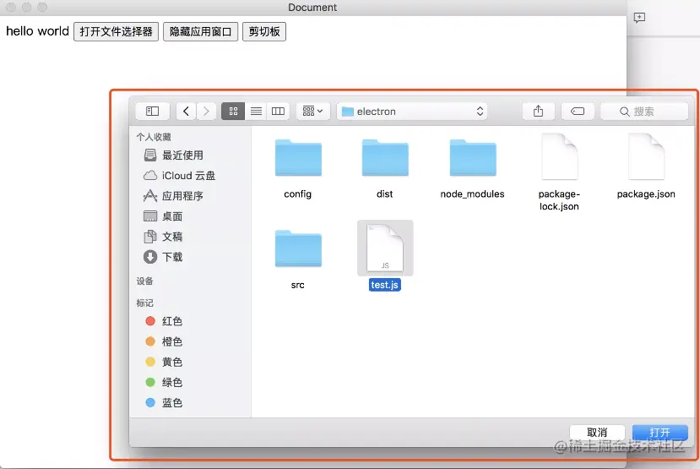Go back to previous folder
The width and height of the screenshot is (700, 469).
pos(187,112)
